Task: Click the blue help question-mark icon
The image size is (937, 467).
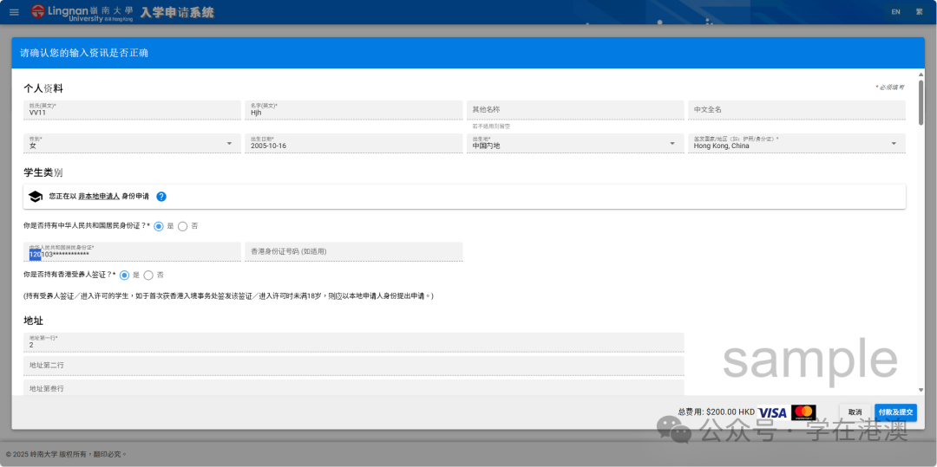Action: pos(161,197)
